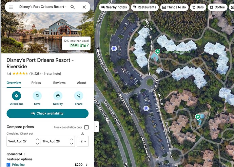Click green pool marker near brown buildings
Screen dimensions: 234x167
click(198, 117)
